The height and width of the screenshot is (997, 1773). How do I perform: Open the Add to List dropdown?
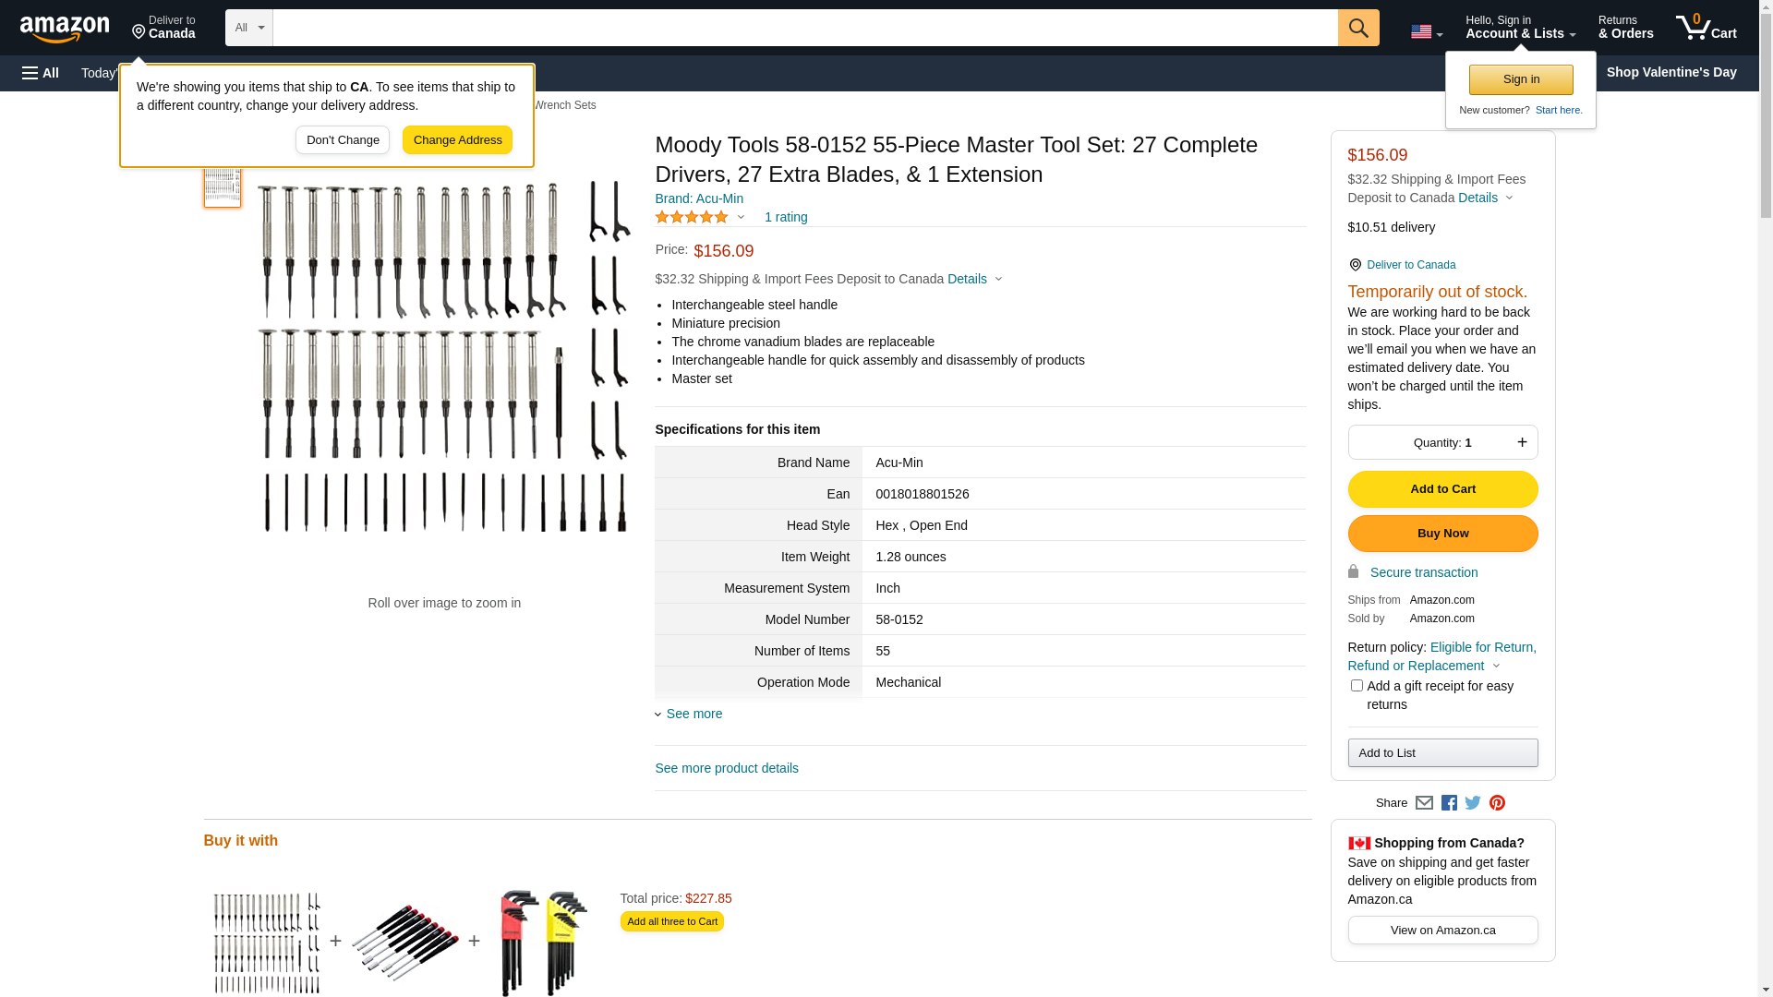point(1442,753)
